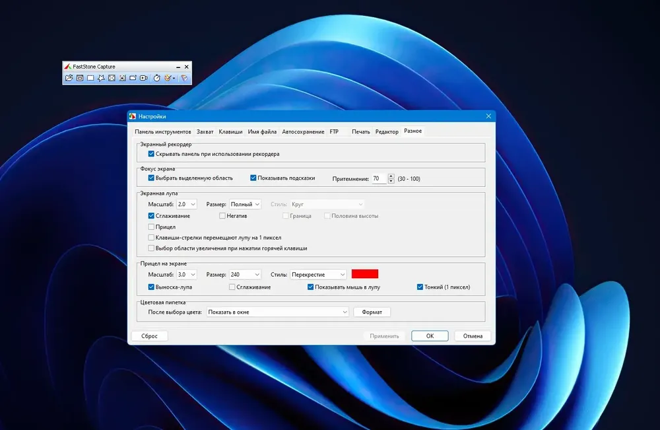
Task: Switch to the Захват tab
Action: [205, 132]
